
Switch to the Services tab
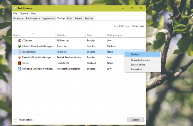pyautogui.click(x=89, y=18)
